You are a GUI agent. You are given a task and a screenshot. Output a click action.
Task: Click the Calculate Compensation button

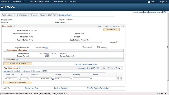18,82
